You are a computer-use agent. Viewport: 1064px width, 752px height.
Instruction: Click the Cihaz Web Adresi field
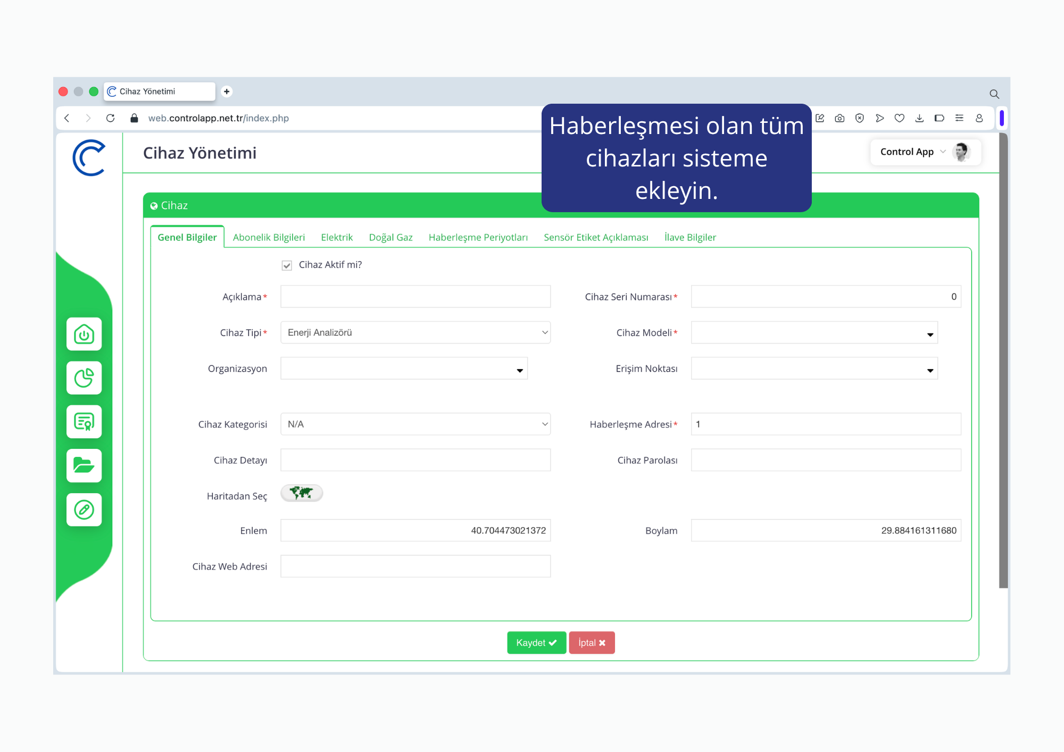415,566
